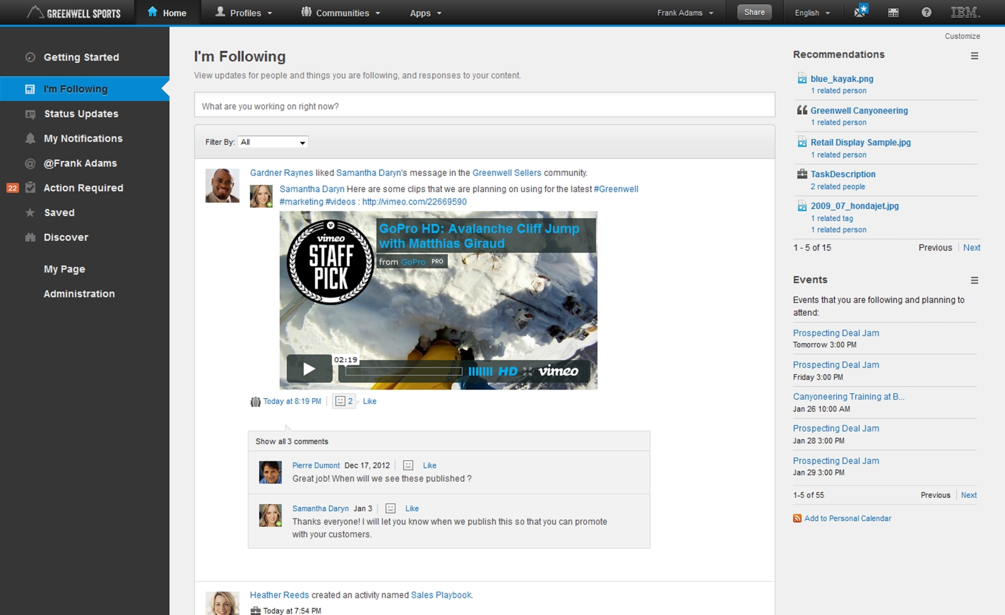Seek on the Vimeo video progress bar
1005x615 pixels.
coord(404,371)
